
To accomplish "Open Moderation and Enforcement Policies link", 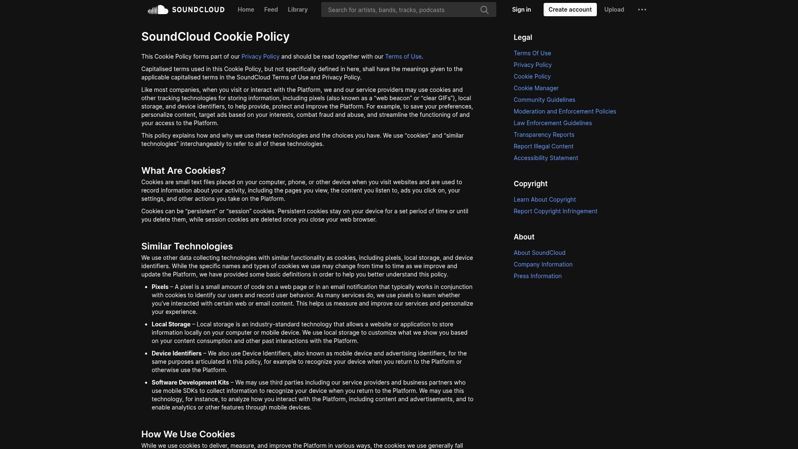I will [565, 111].
